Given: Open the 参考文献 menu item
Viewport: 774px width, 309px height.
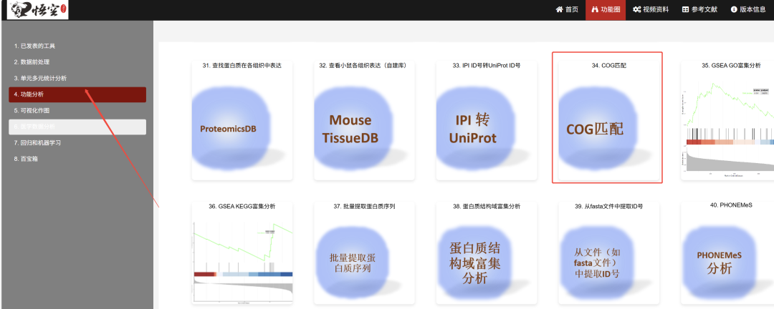Looking at the screenshot, I should pos(699,10).
